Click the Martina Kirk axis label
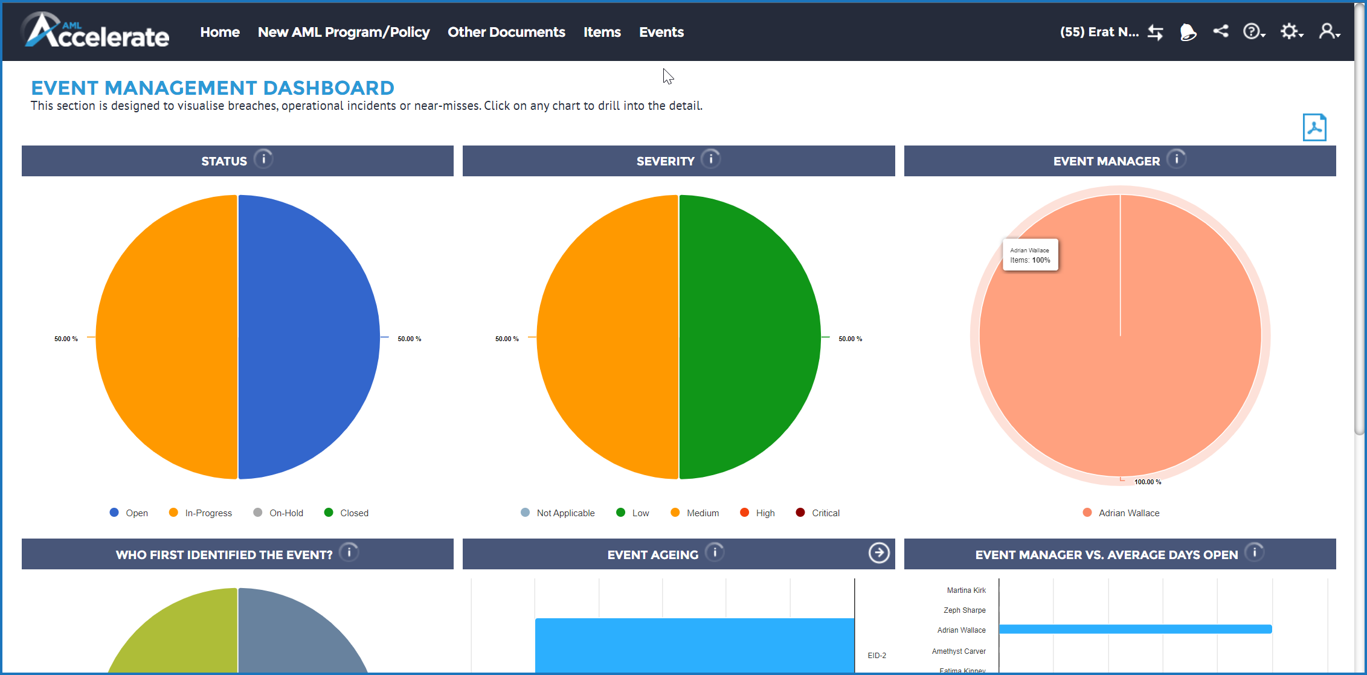Image resolution: width=1367 pixels, height=675 pixels. tap(966, 590)
